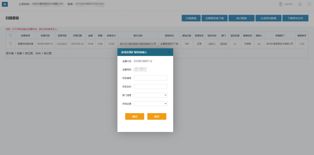Open the hamburger menu icon

[5, 4]
